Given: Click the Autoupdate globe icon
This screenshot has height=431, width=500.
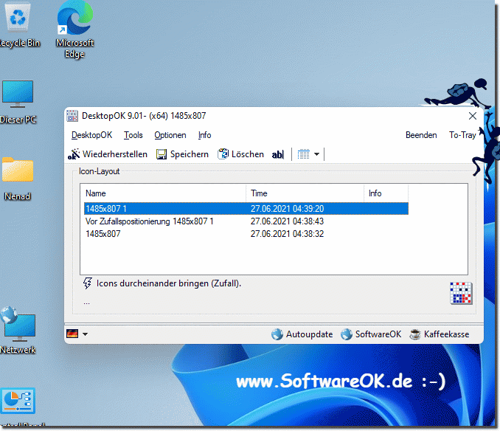Looking at the screenshot, I should coord(277,334).
